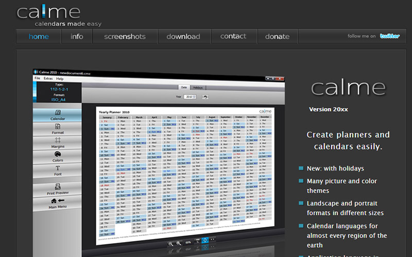The width and height of the screenshot is (412, 257).
Task: Click the calendar type value 112-1-2-1
Action: [x=59, y=89]
